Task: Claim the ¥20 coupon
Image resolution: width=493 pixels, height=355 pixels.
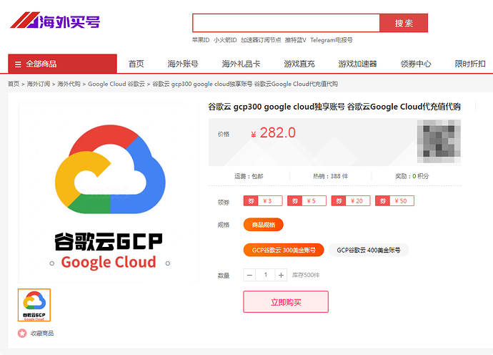Action: click(x=351, y=200)
